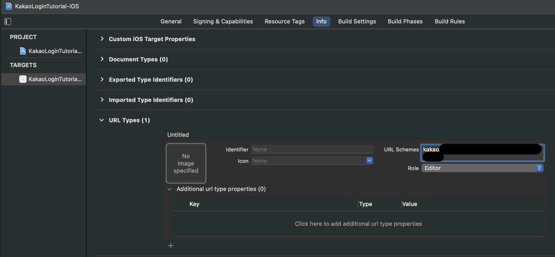Screen dimensions: 555x257
Task: Collapse Additional url type properties section
Action: [x=169, y=189]
